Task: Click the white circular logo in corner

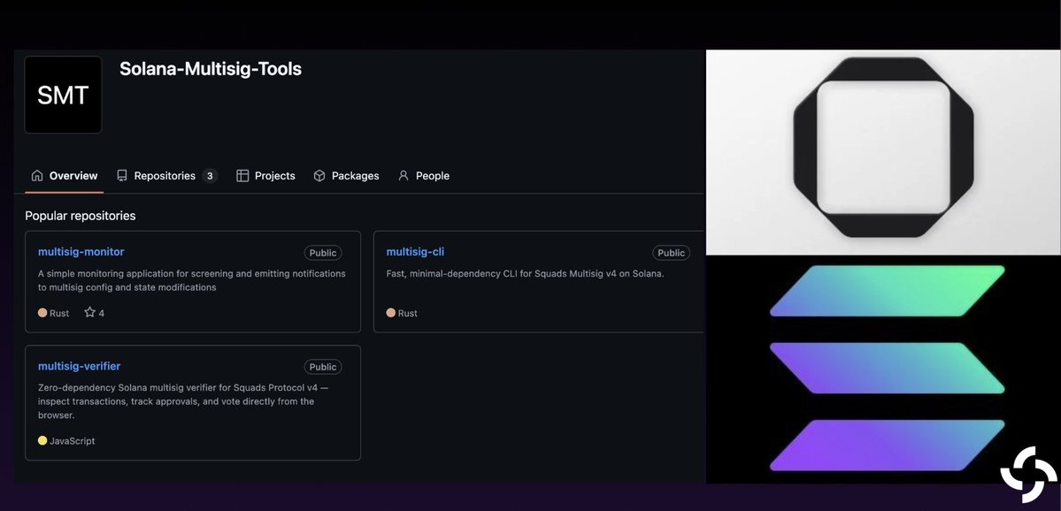Action: (x=1028, y=474)
